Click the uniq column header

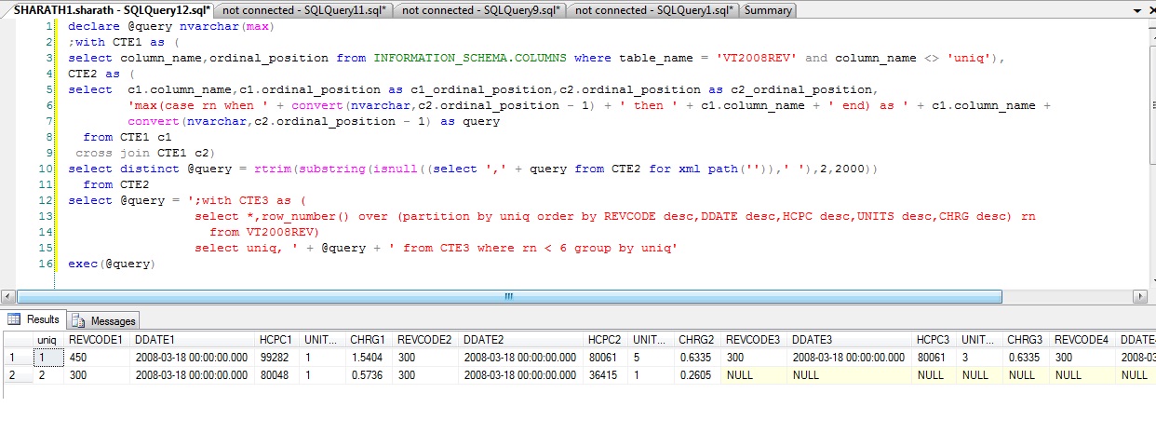(48, 341)
